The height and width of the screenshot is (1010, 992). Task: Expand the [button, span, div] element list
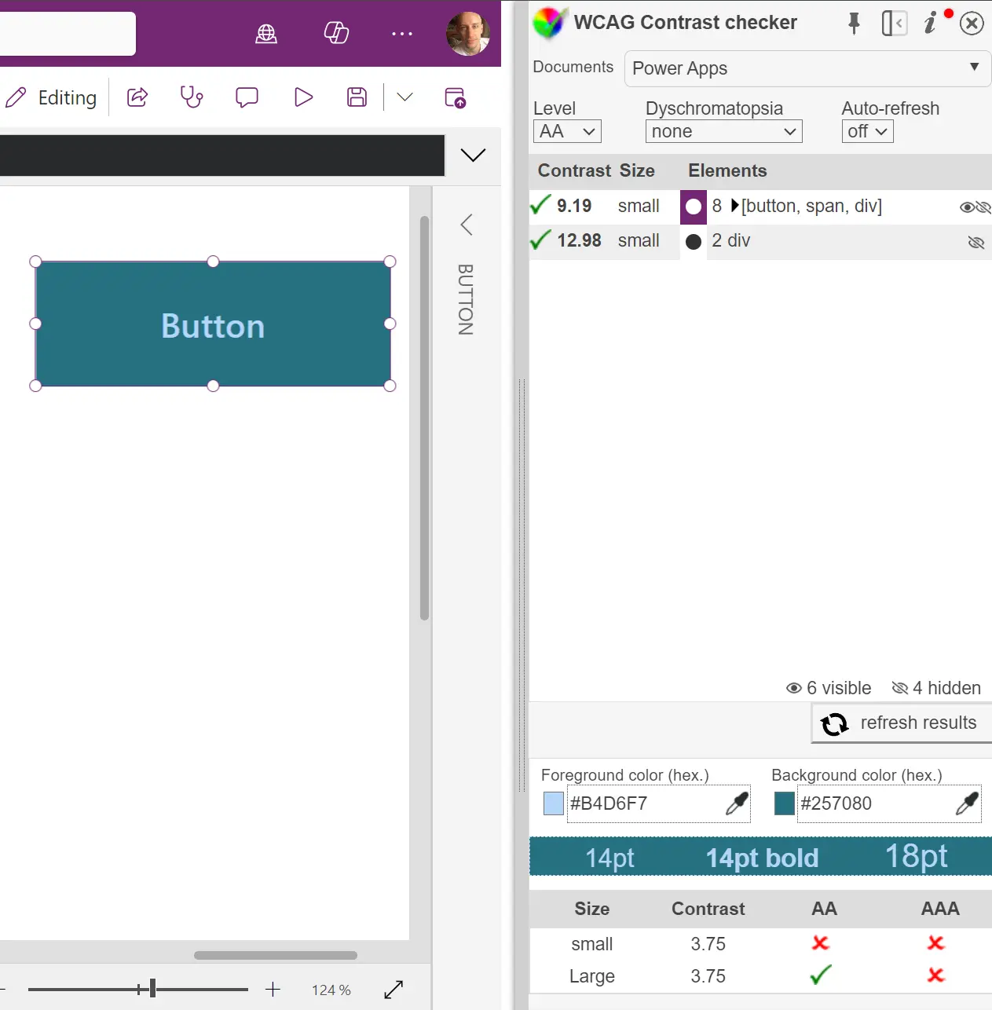click(x=735, y=206)
